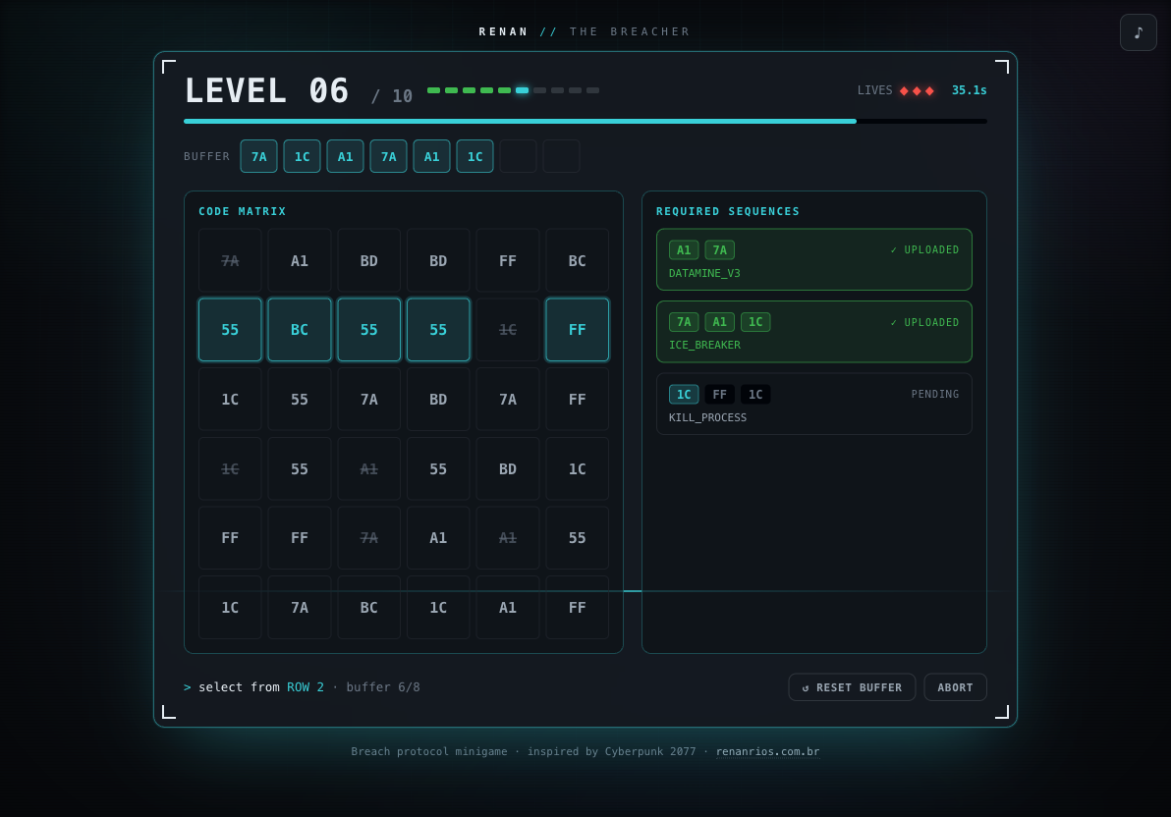Click the struck-through 7A in the fifth row
1171x817 pixels.
(x=369, y=538)
